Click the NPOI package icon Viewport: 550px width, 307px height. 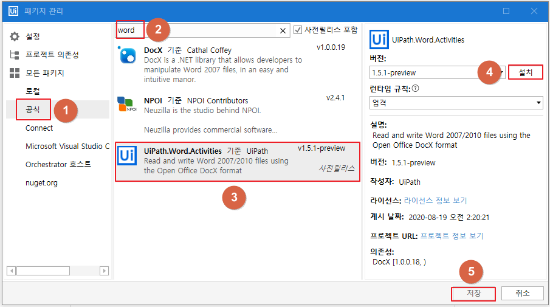tap(126, 104)
